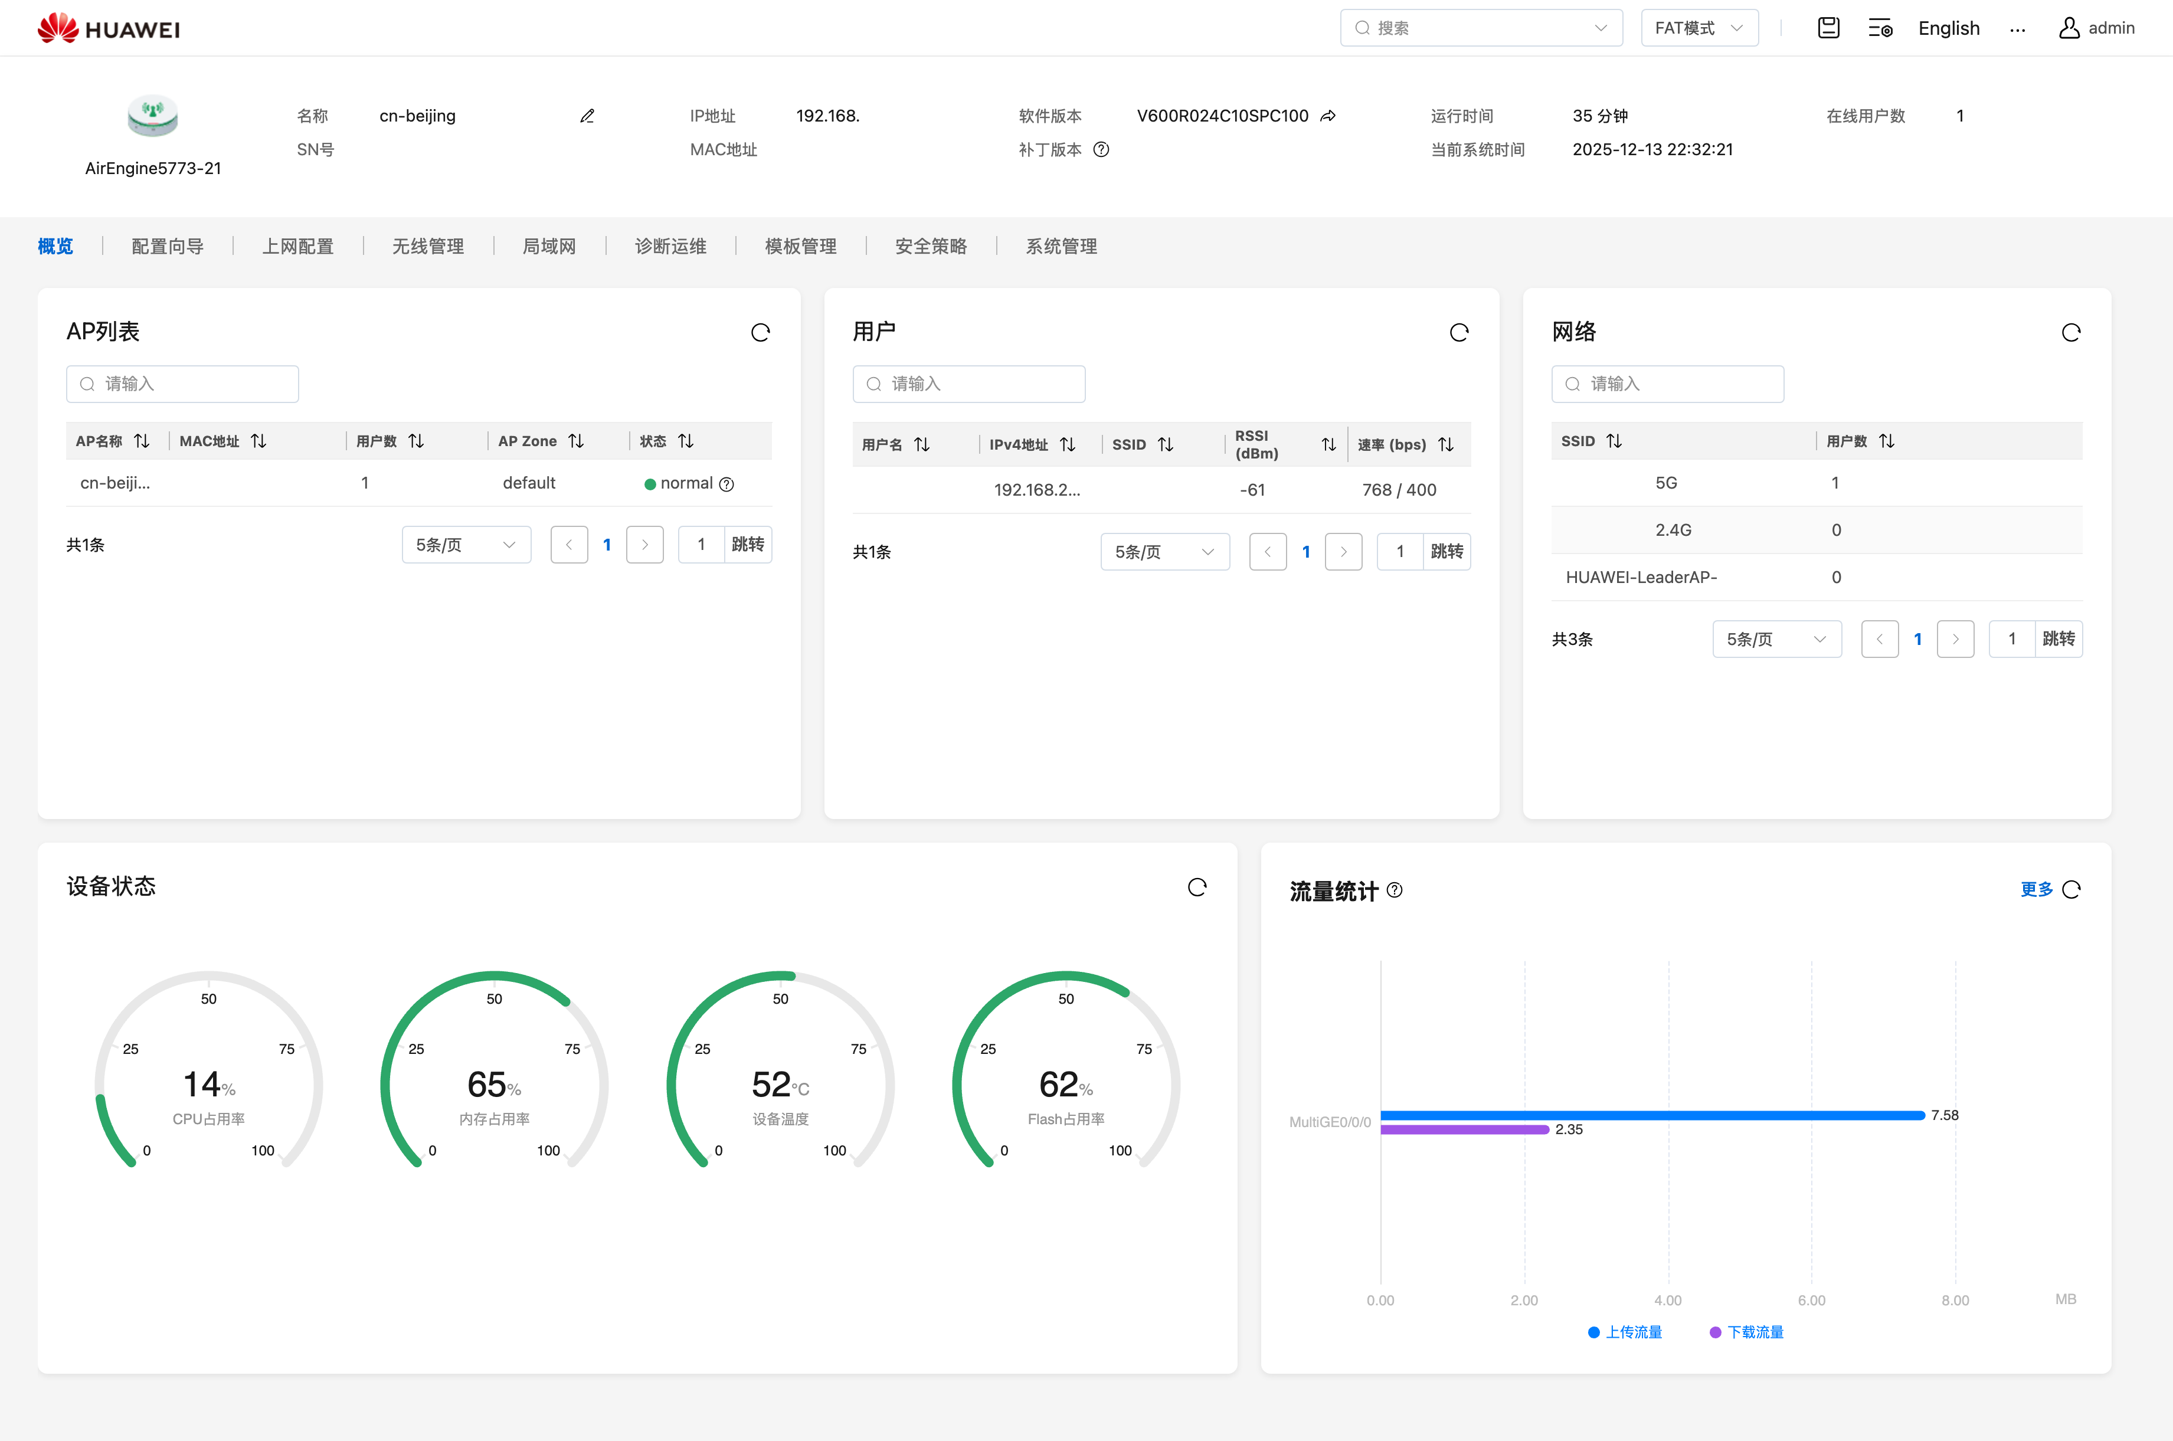Open the 系统管理 tab
2173x1441 pixels.
coord(1061,245)
